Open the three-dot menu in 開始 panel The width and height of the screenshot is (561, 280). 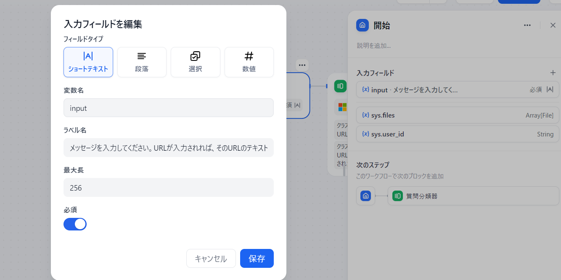click(527, 25)
